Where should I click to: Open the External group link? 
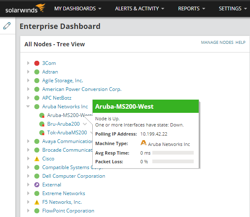[52, 185]
